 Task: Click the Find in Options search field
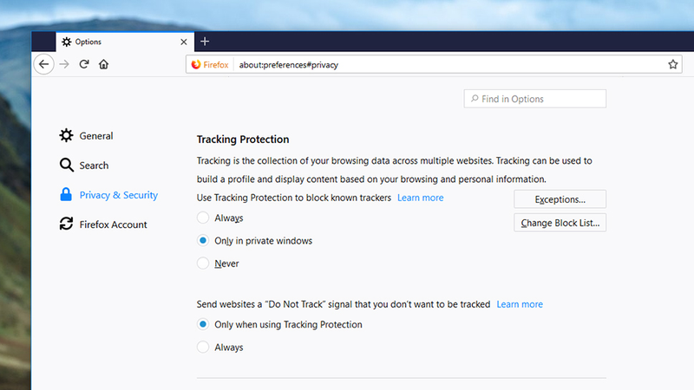click(535, 99)
